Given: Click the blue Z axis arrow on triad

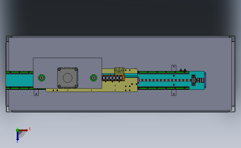Looking at the screenshot, I should coord(18,136).
